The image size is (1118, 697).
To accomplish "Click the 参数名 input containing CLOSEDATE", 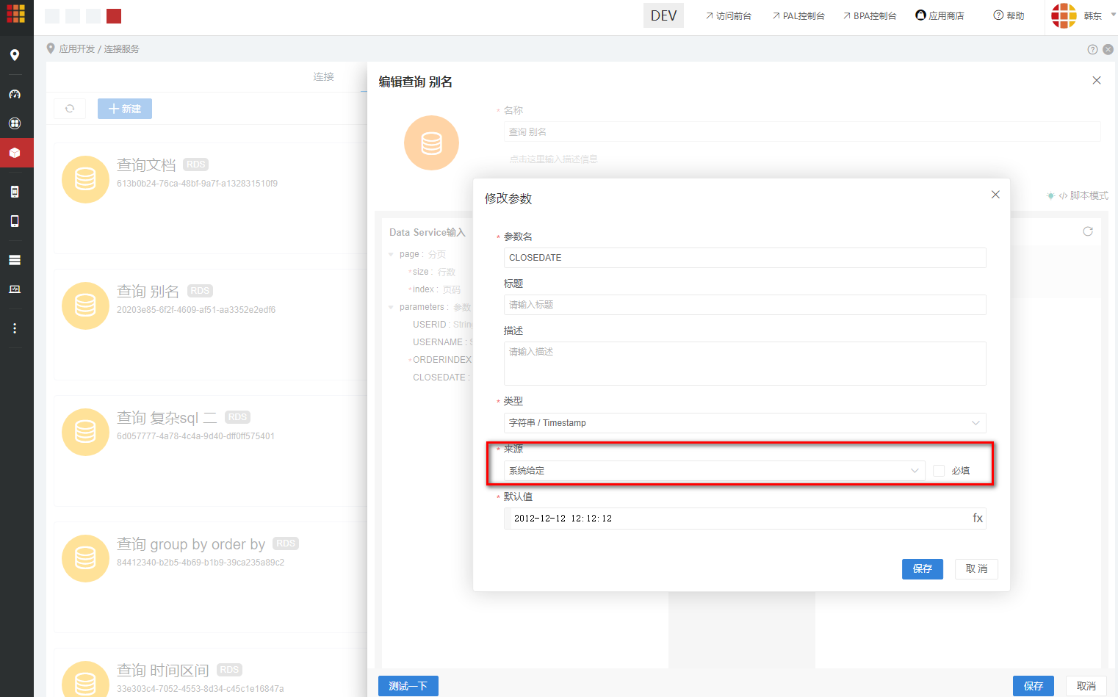I will click(x=744, y=257).
